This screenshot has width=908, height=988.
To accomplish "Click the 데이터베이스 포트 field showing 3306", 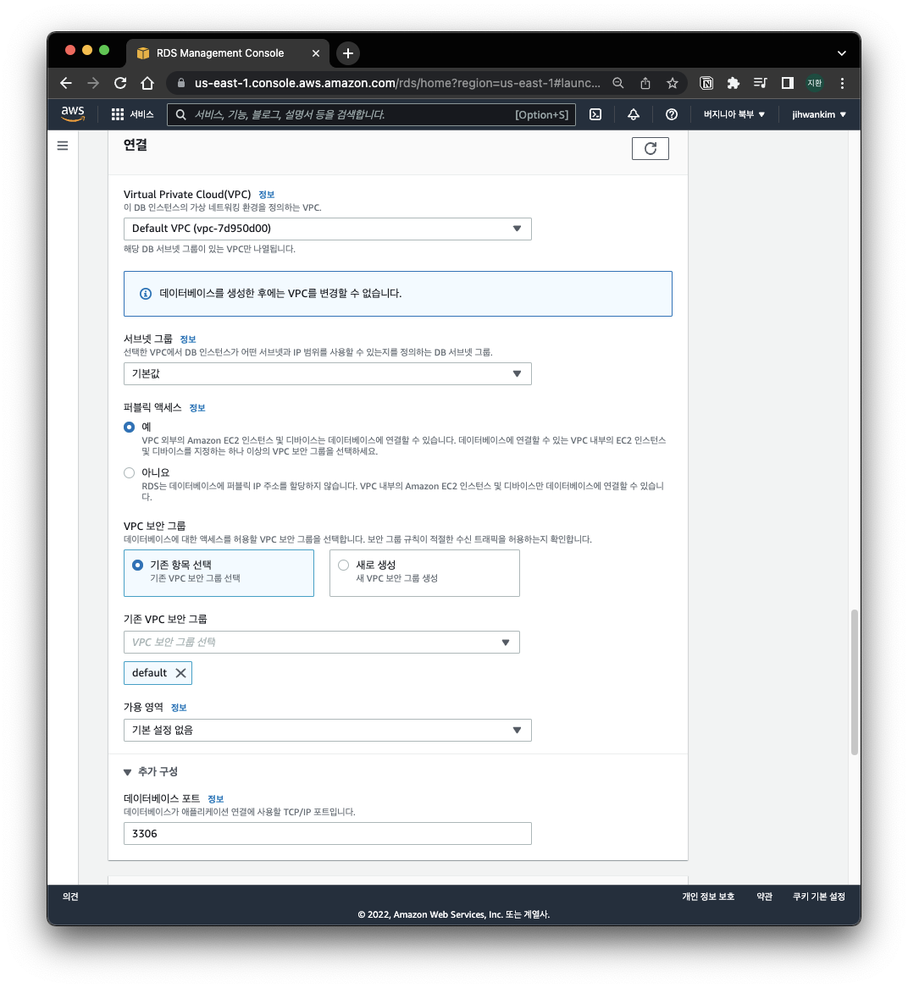I will pos(327,834).
